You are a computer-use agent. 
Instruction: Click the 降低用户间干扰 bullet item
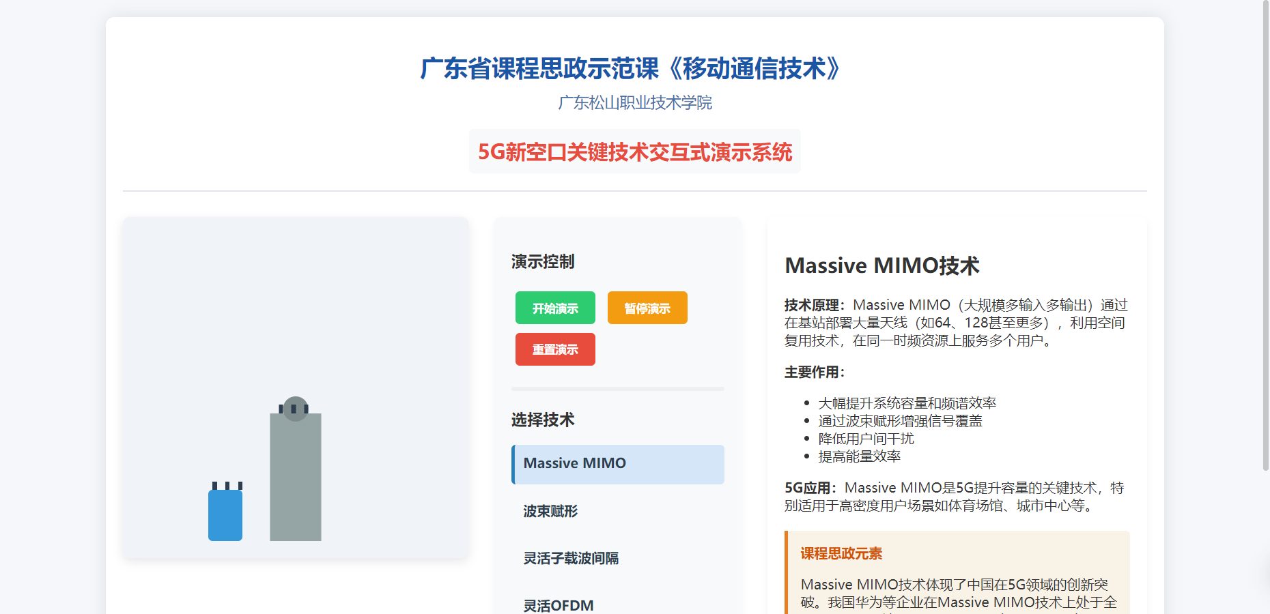point(866,439)
